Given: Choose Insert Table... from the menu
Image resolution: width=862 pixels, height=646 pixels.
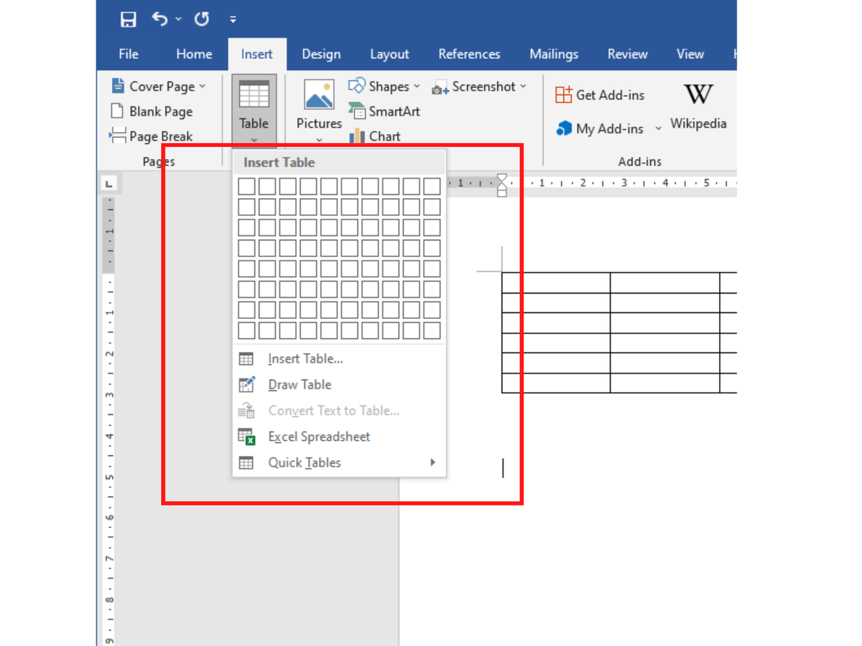Looking at the screenshot, I should tap(305, 359).
